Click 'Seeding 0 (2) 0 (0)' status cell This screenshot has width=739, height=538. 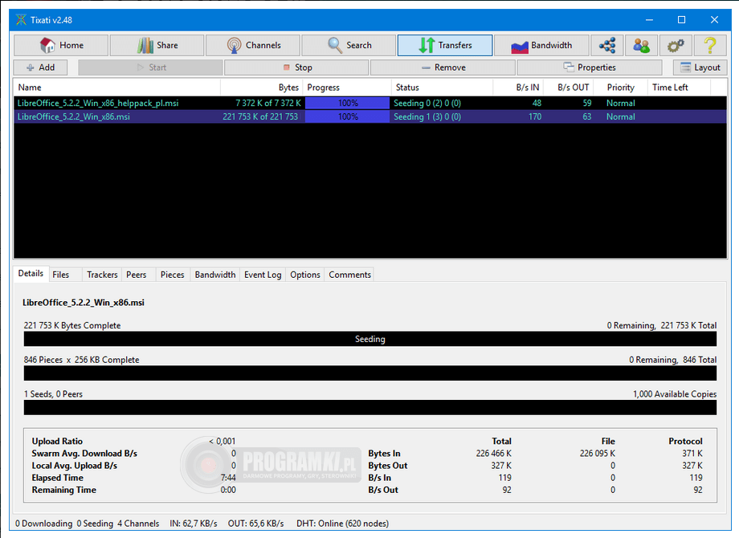point(427,103)
